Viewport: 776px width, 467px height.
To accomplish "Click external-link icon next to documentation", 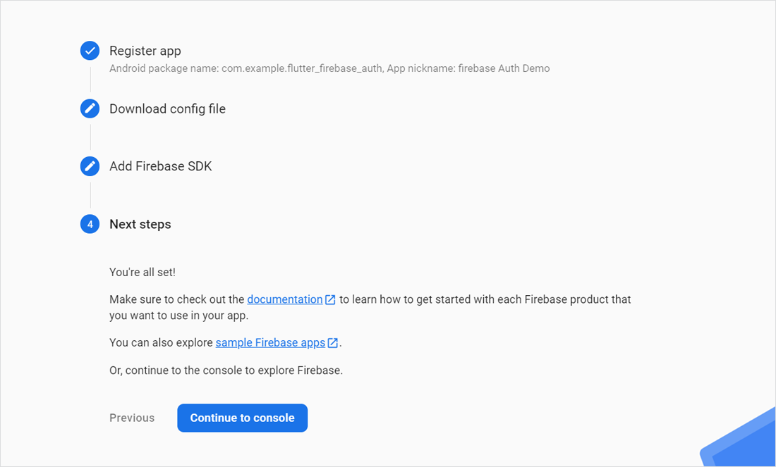I will [330, 299].
